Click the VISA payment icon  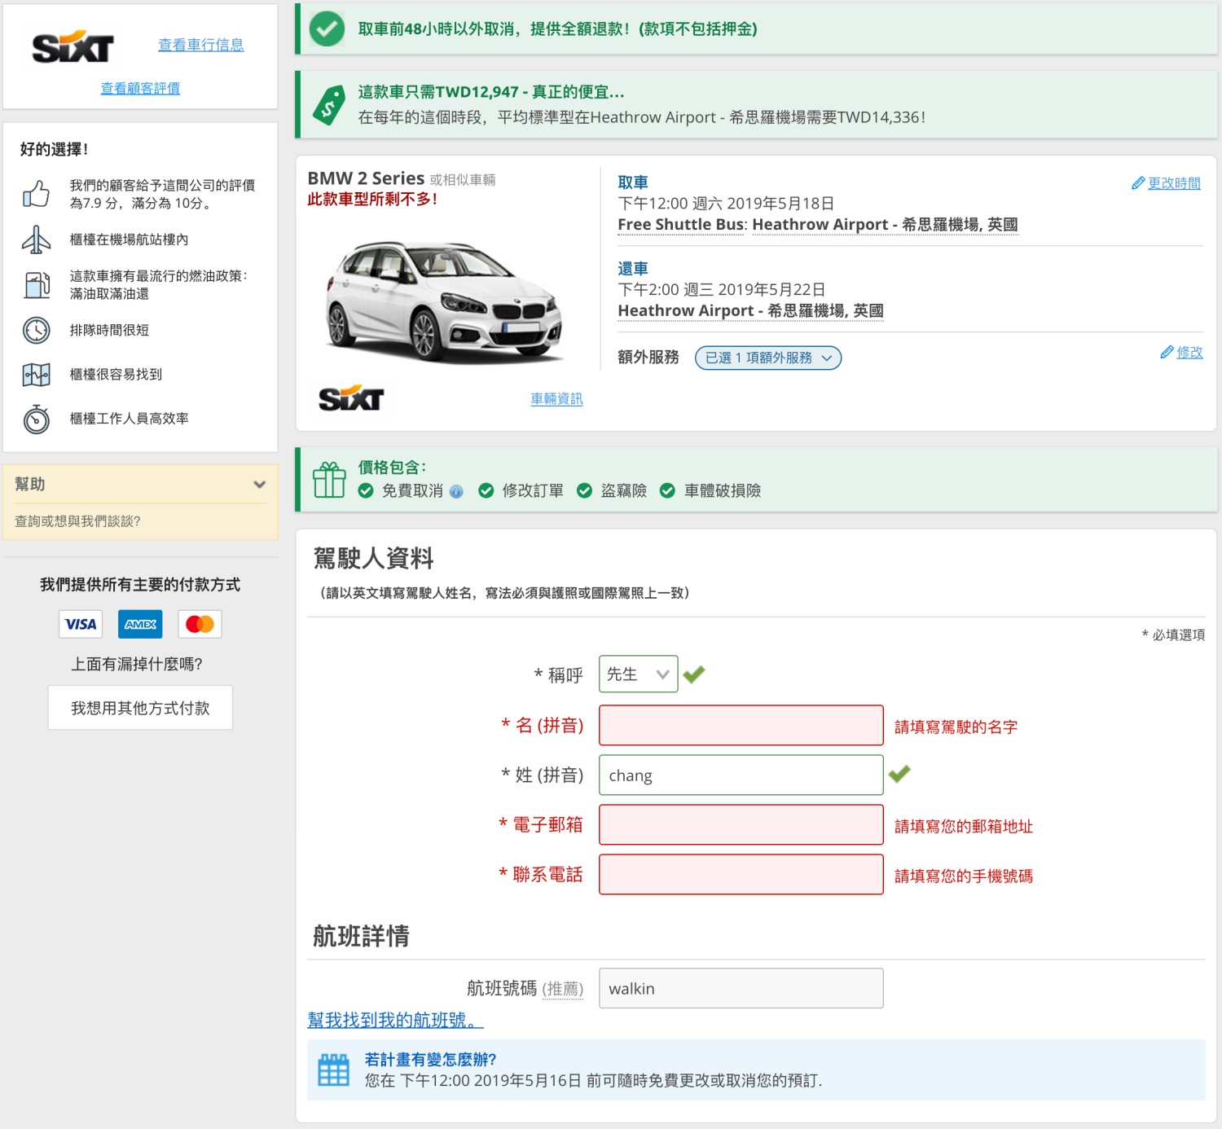[x=81, y=624]
